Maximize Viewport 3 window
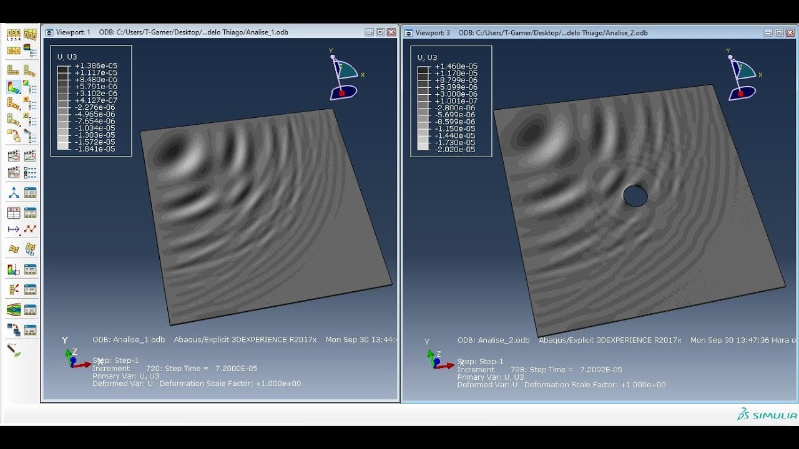Screen dimensions: 799x449 pos(779,32)
